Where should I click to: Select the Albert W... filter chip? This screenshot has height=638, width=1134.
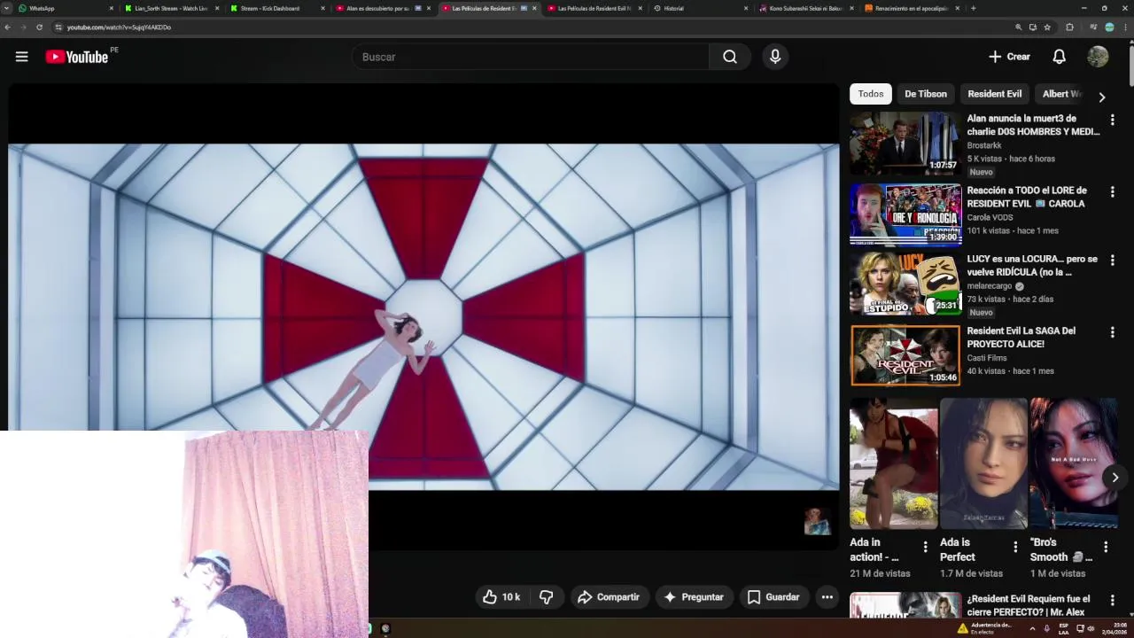click(x=1061, y=94)
